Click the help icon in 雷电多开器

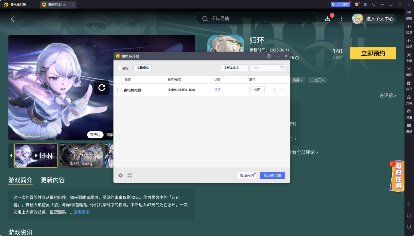point(269,56)
